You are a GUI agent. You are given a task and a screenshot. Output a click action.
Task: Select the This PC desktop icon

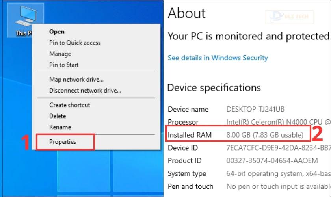[26, 20]
